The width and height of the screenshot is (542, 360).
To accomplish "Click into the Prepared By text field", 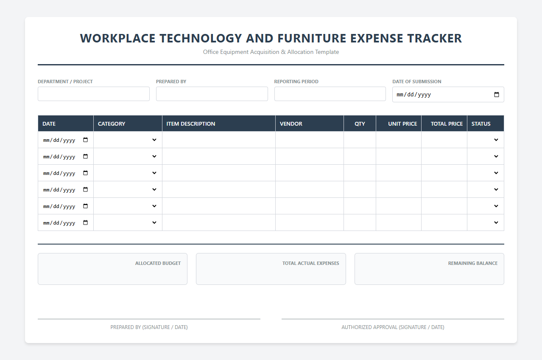I will pos(212,94).
